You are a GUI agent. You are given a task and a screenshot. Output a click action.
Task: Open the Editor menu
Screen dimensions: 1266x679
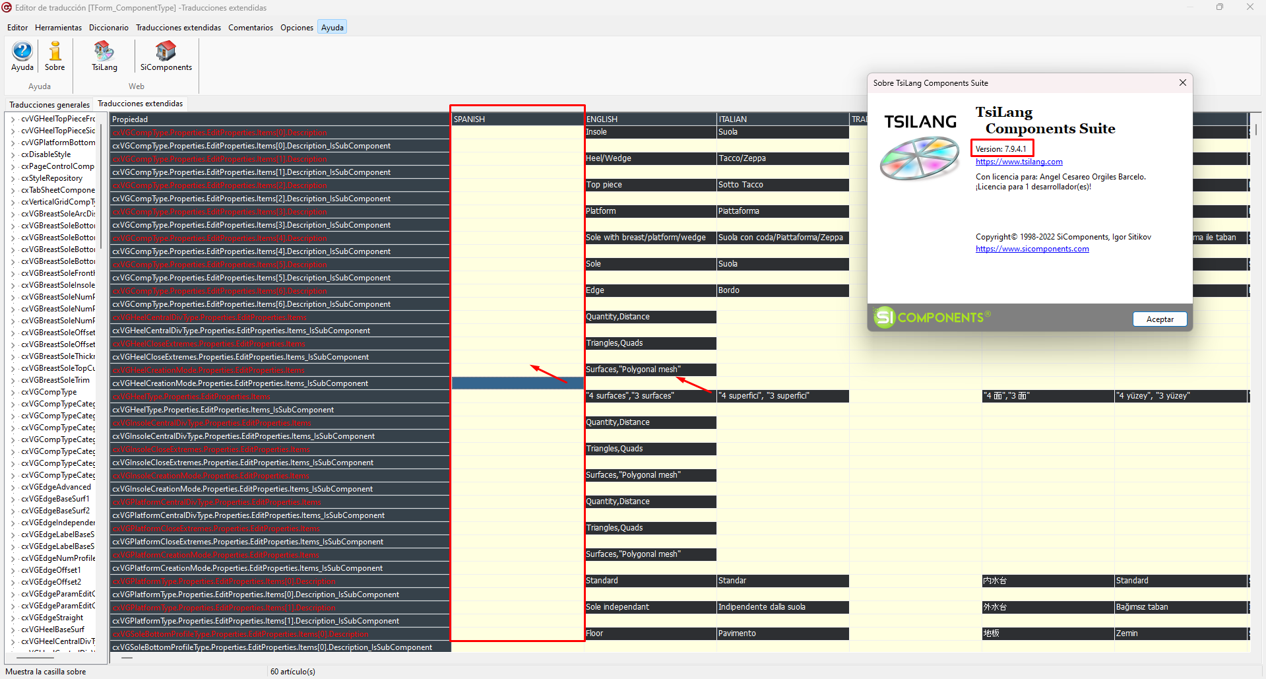[x=17, y=27]
